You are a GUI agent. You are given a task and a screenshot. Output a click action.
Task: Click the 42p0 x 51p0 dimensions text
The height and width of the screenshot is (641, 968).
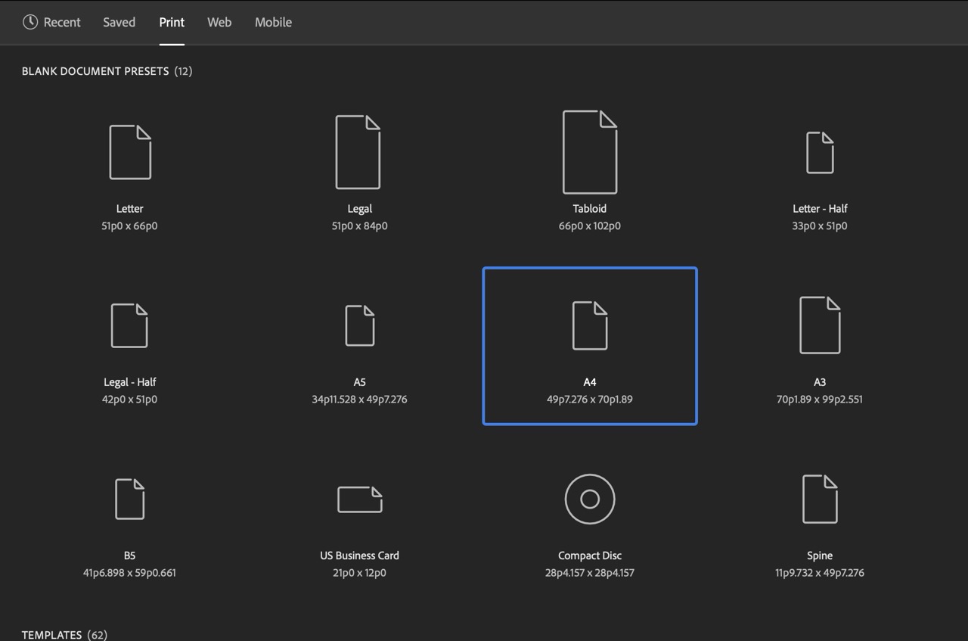129,399
